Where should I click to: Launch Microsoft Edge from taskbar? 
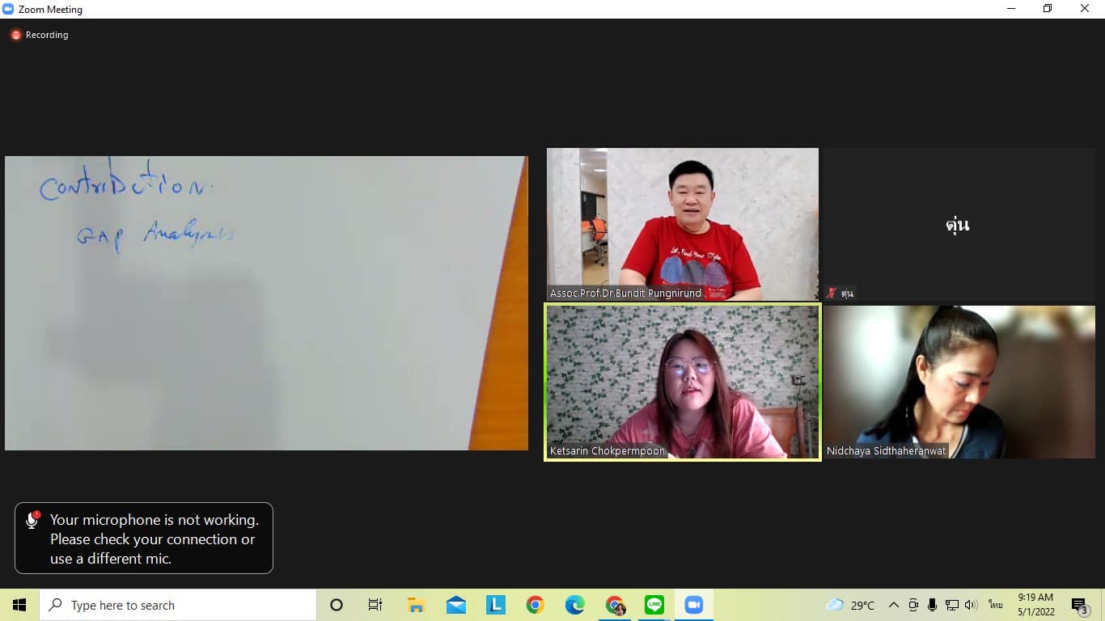(575, 605)
